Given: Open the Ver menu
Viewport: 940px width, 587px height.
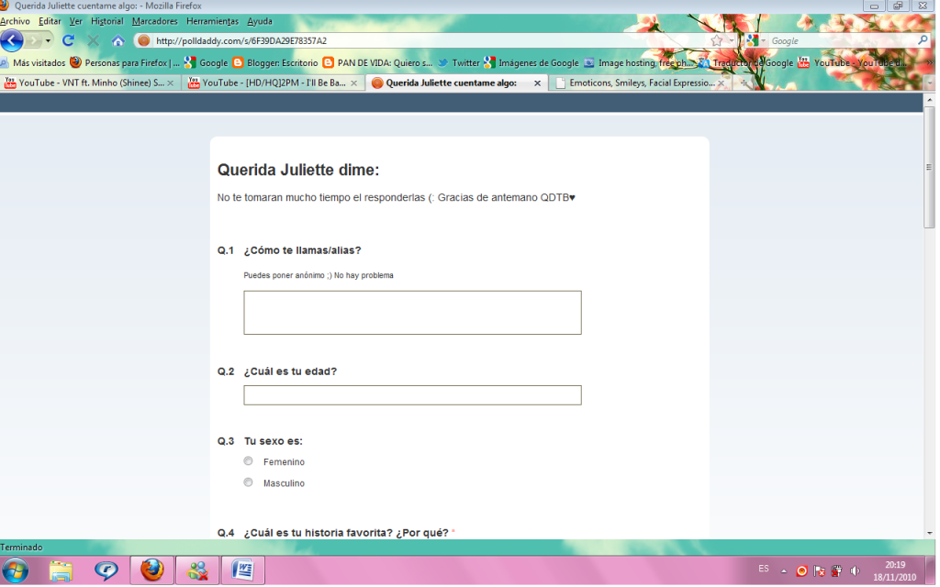Looking at the screenshot, I should [75, 21].
